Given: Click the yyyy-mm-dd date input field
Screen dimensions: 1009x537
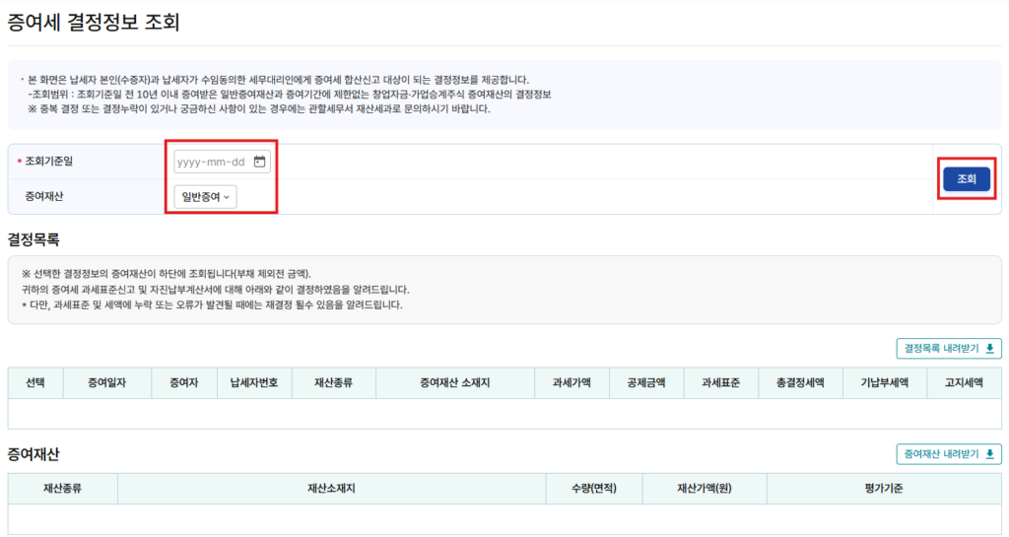Looking at the screenshot, I should pos(210,163).
